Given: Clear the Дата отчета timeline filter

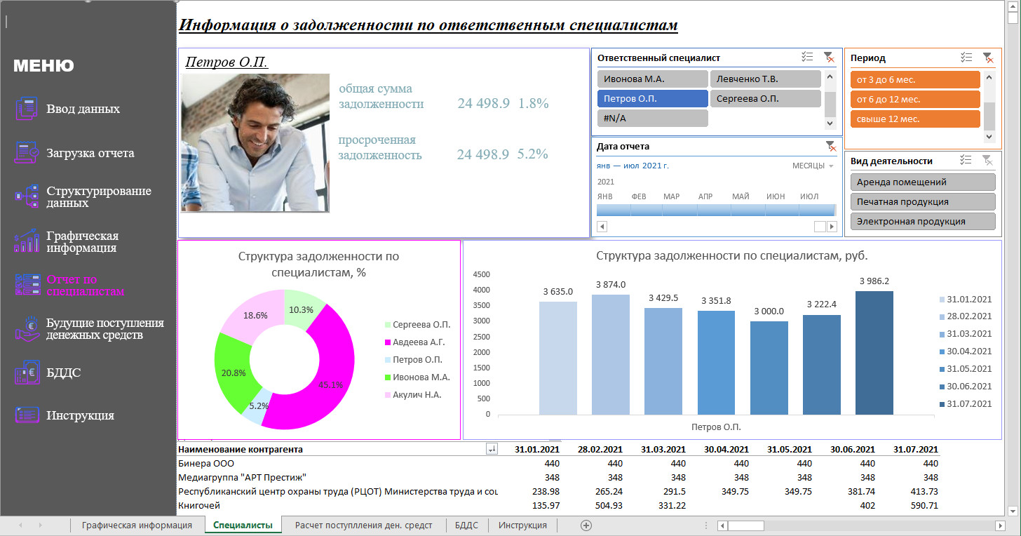Looking at the screenshot, I should [830, 146].
